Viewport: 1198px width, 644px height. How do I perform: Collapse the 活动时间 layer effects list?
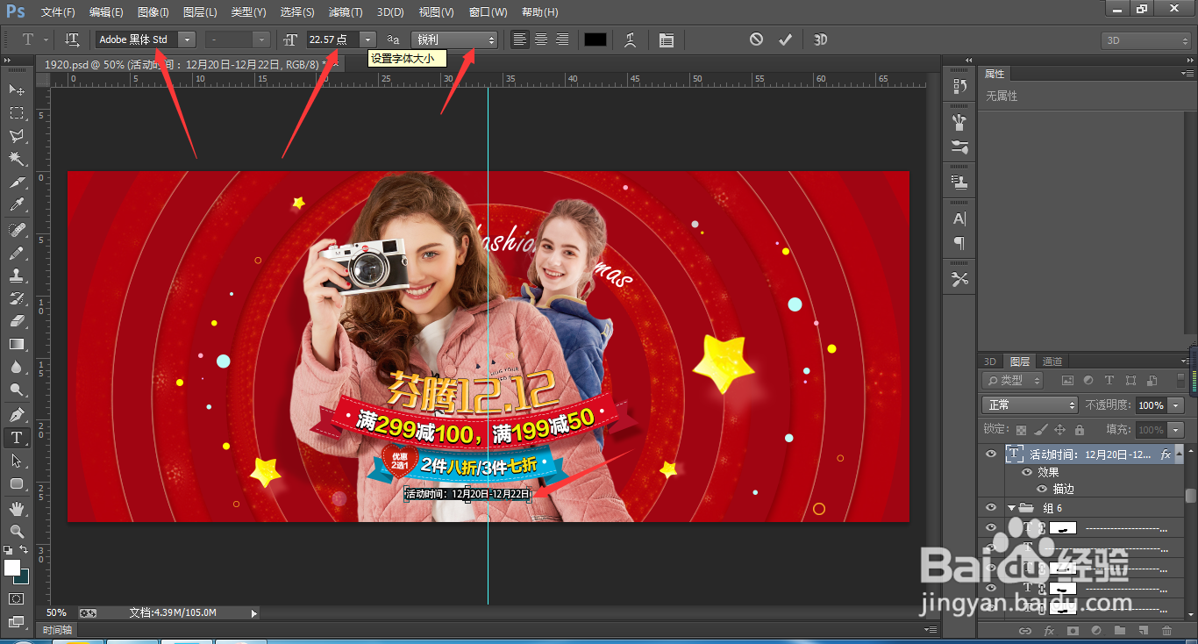pos(1179,454)
